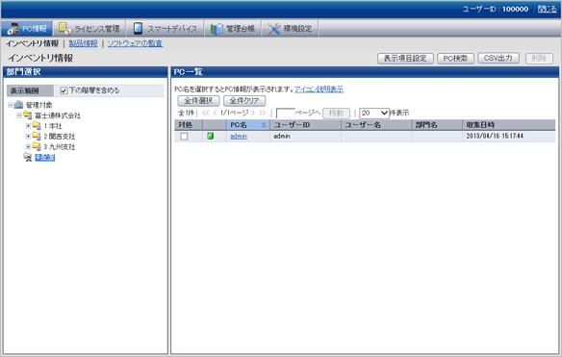
Task: Click the 閉じる link at top right
Action: (548, 9)
